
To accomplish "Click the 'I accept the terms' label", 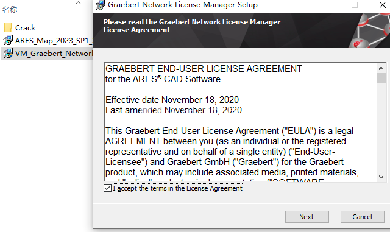I will [177, 188].
